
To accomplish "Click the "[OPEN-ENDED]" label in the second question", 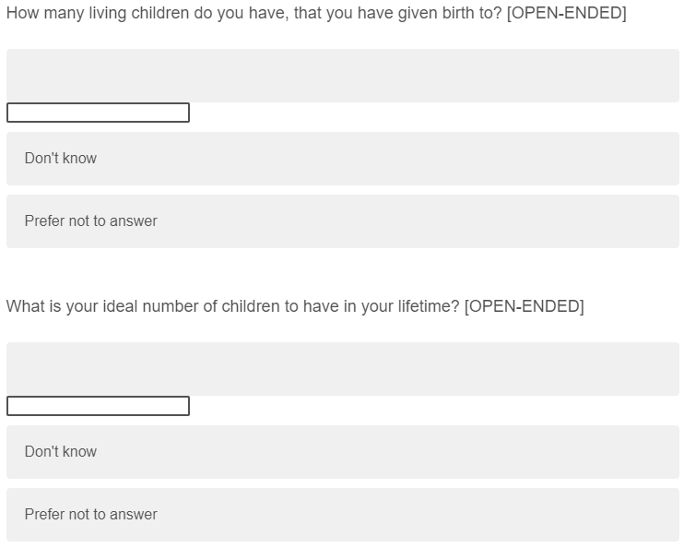I will (524, 306).
